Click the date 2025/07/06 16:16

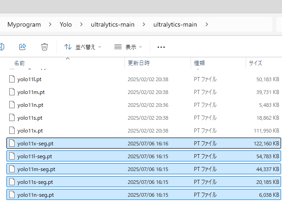pyautogui.click(x=148, y=144)
